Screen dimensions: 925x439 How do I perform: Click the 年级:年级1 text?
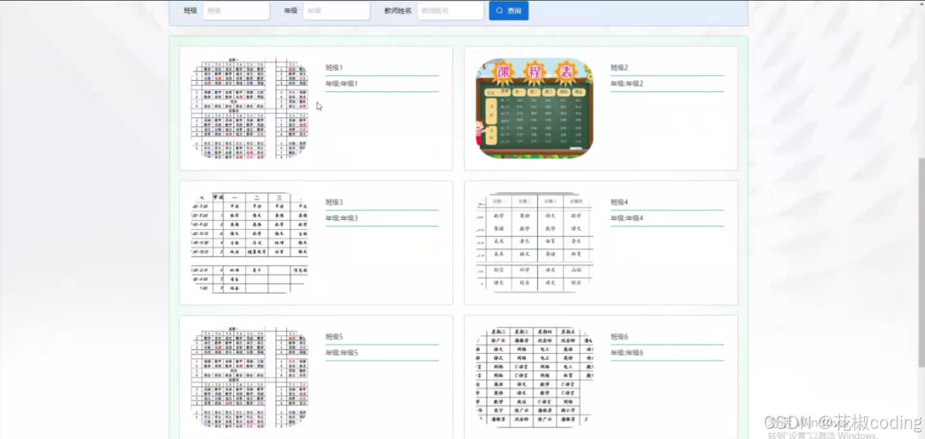pos(341,84)
